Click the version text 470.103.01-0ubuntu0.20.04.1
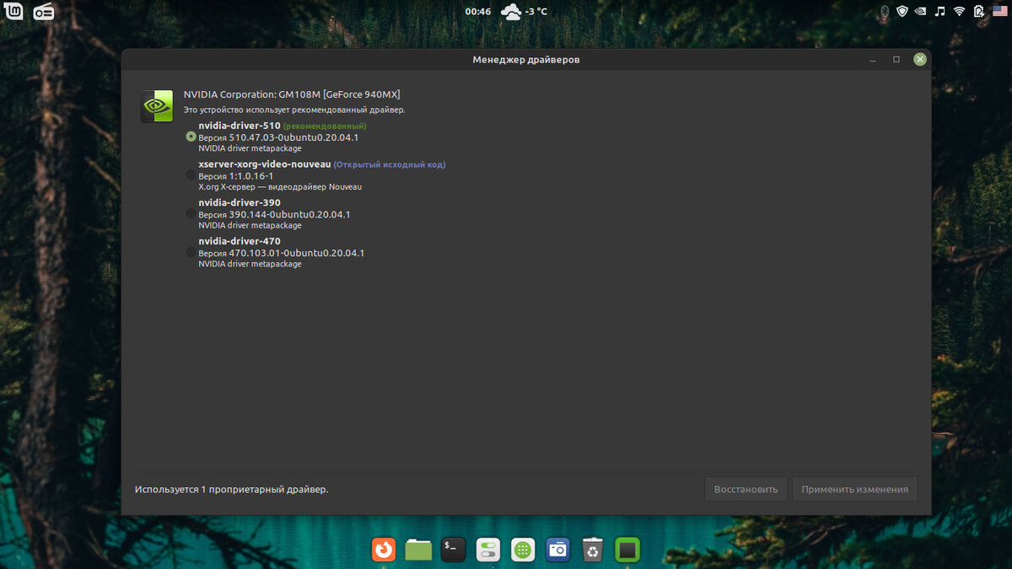The height and width of the screenshot is (569, 1012). point(297,253)
